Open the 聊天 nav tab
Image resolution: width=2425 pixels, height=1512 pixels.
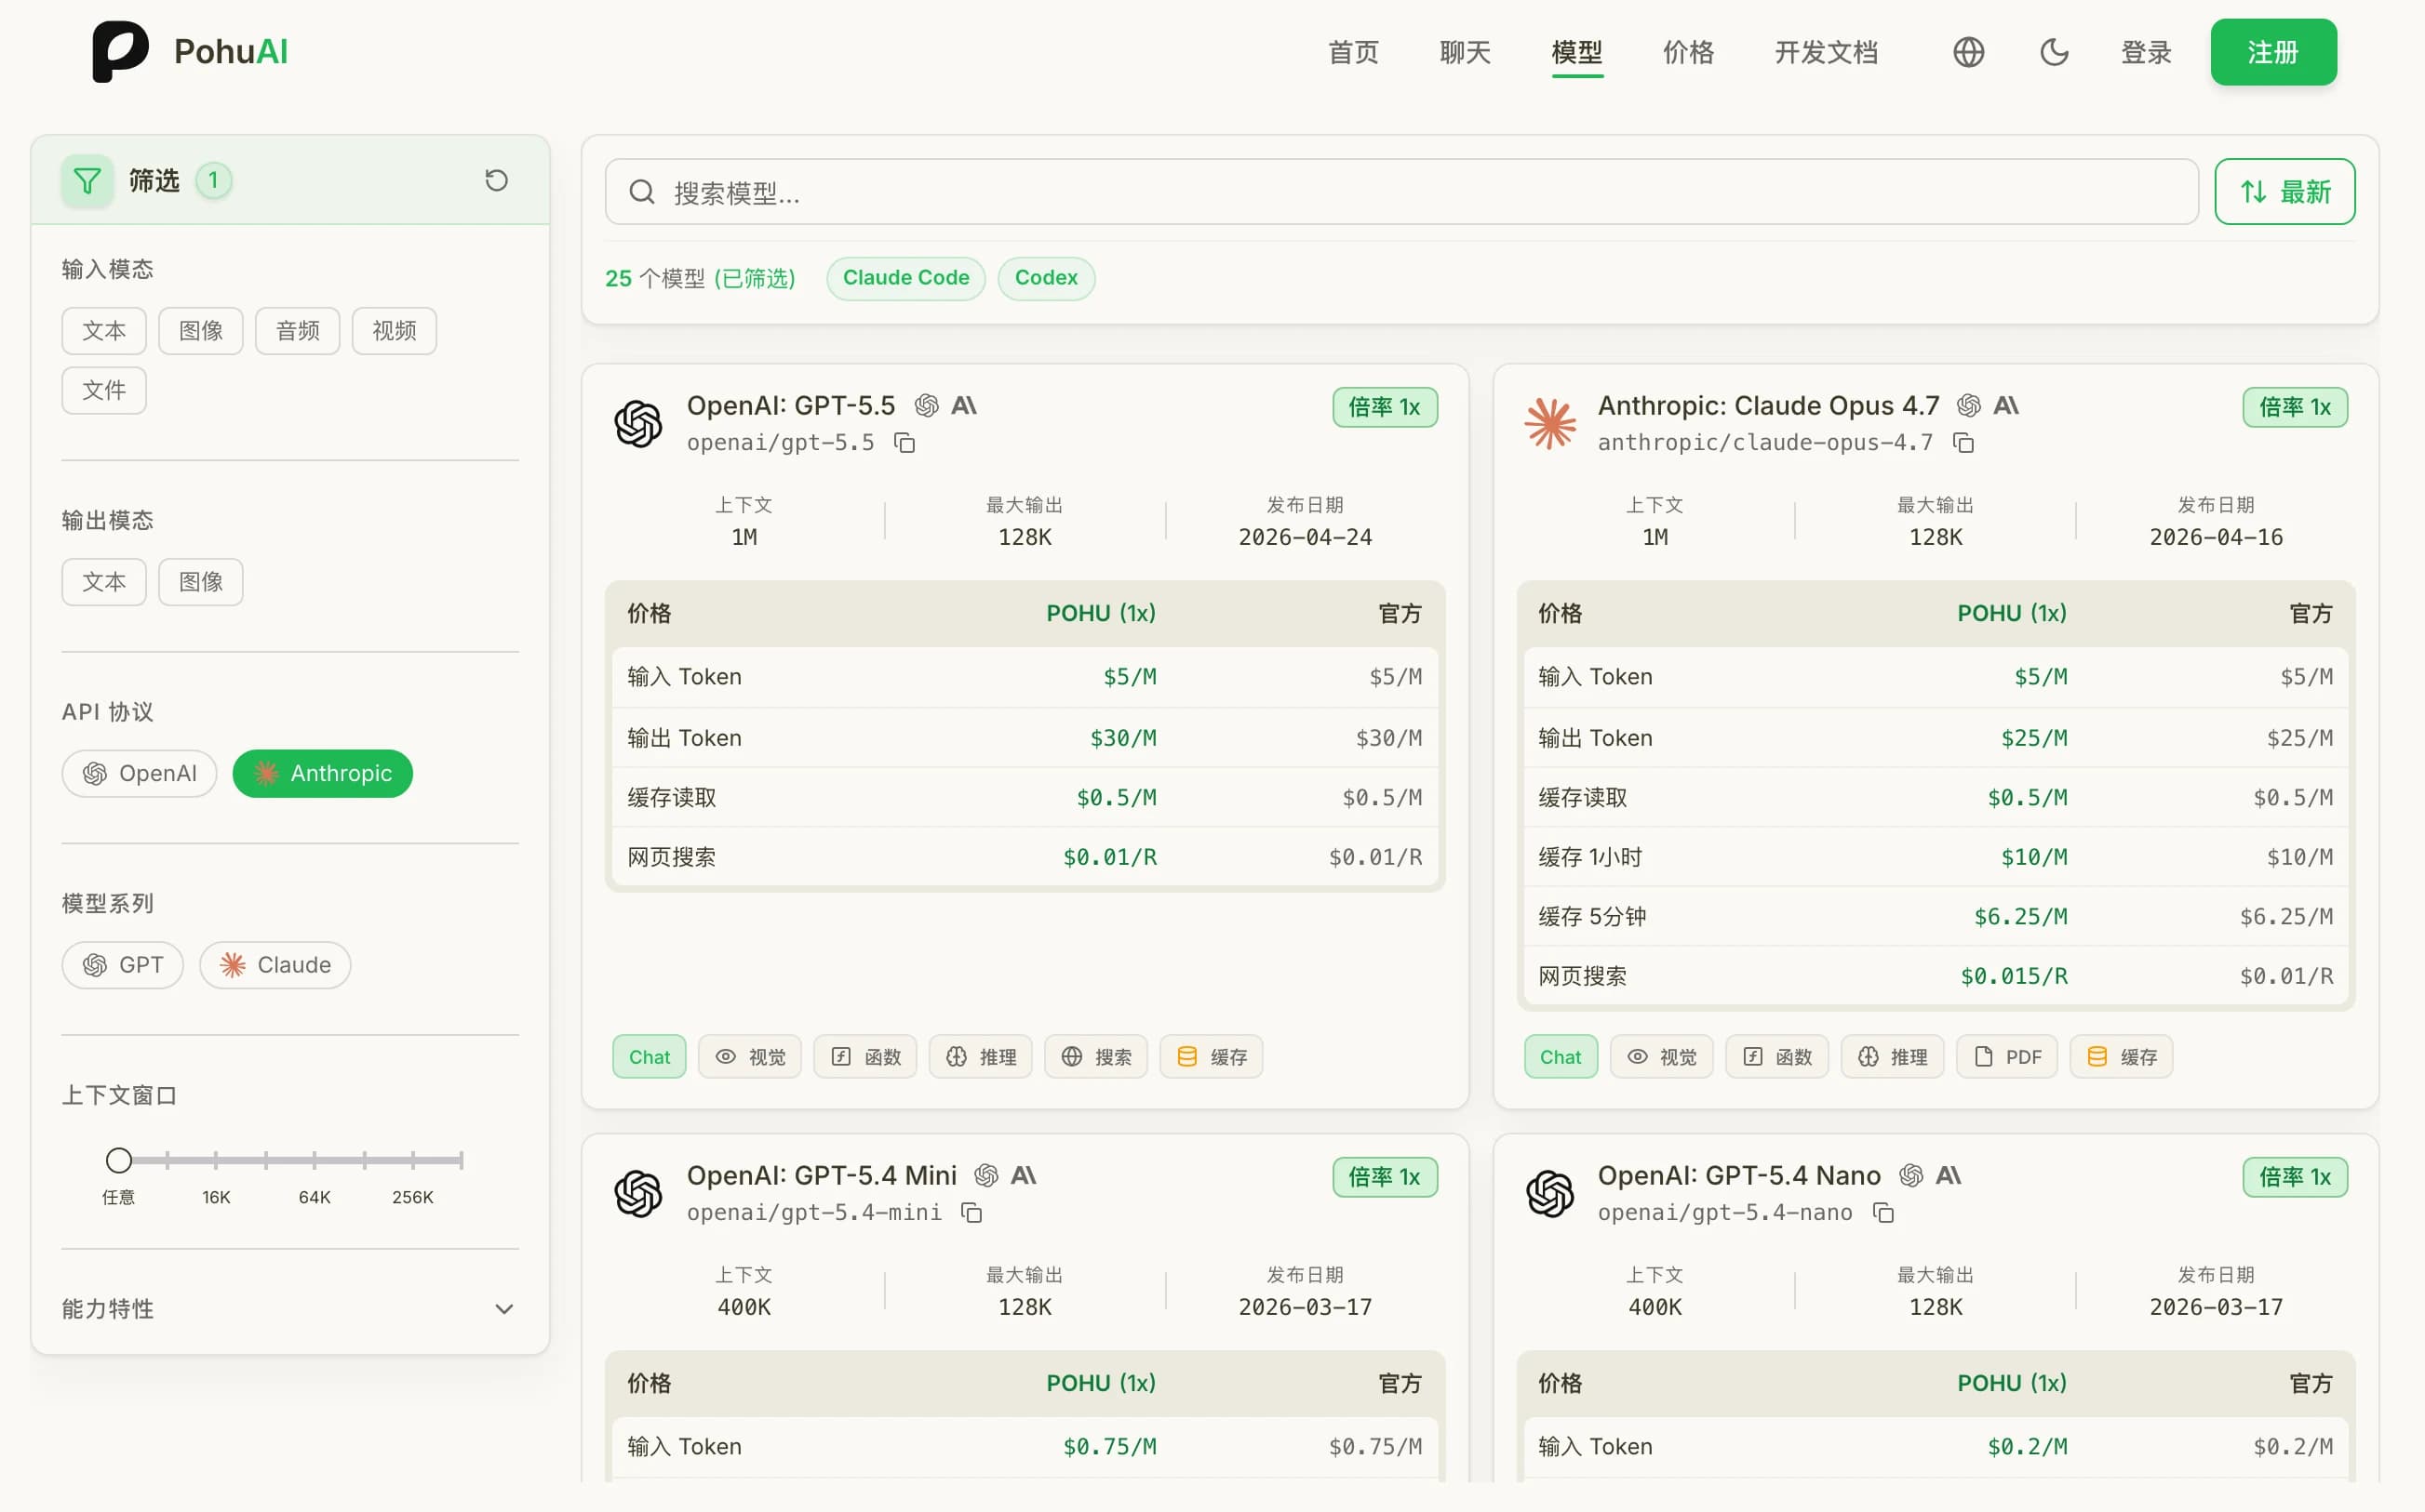tap(1465, 52)
